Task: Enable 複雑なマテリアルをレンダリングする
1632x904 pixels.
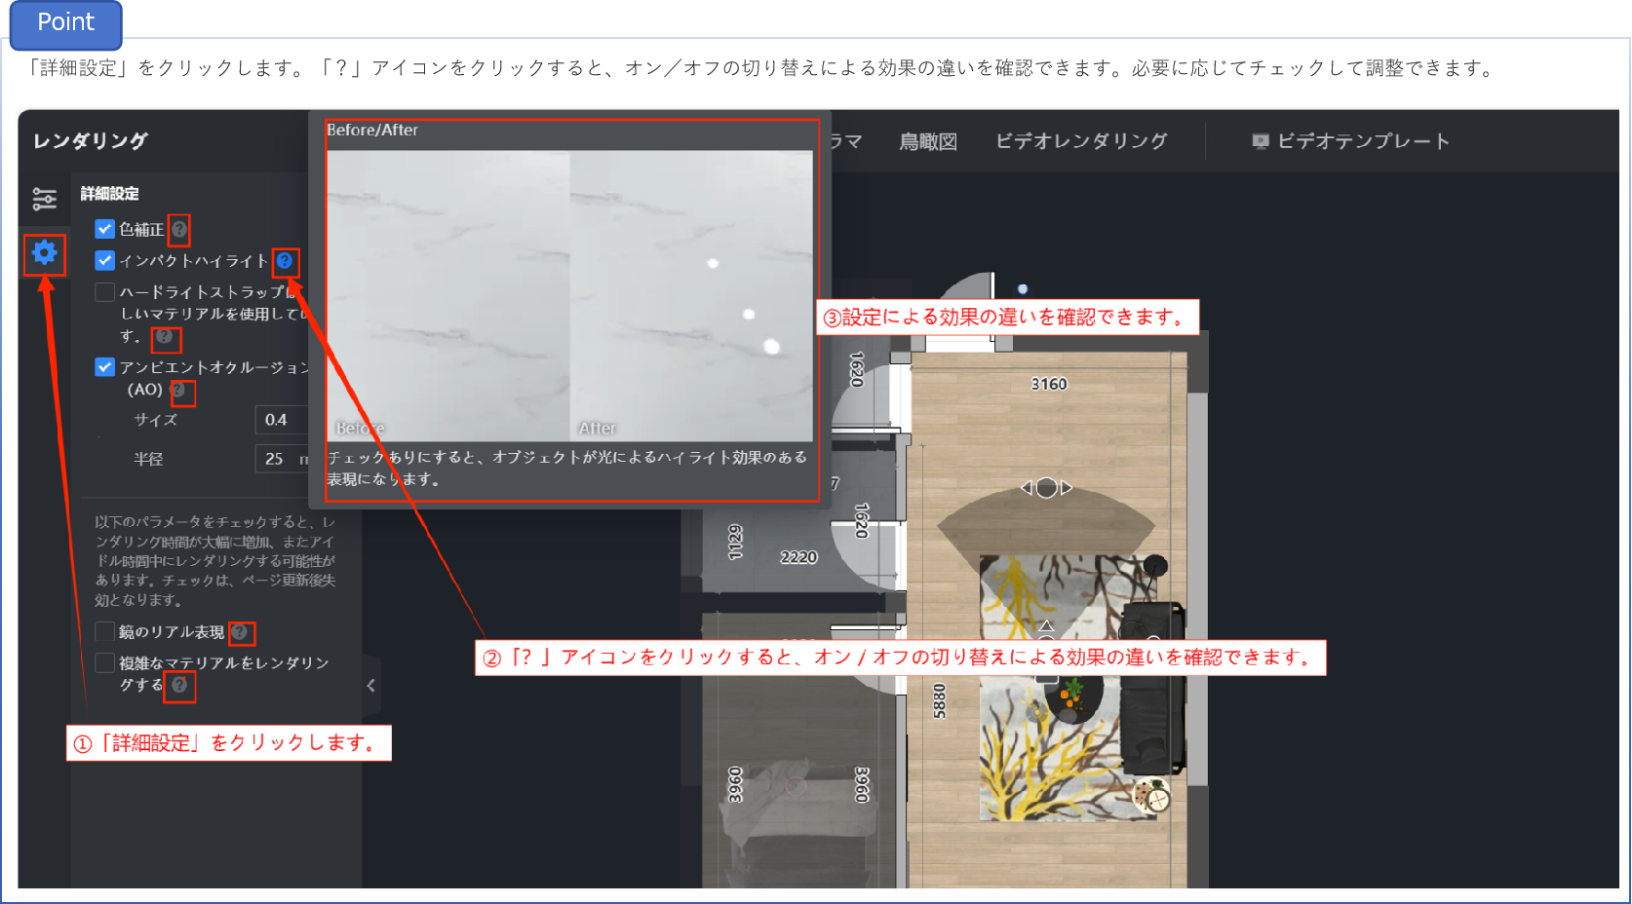Action: pos(105,662)
